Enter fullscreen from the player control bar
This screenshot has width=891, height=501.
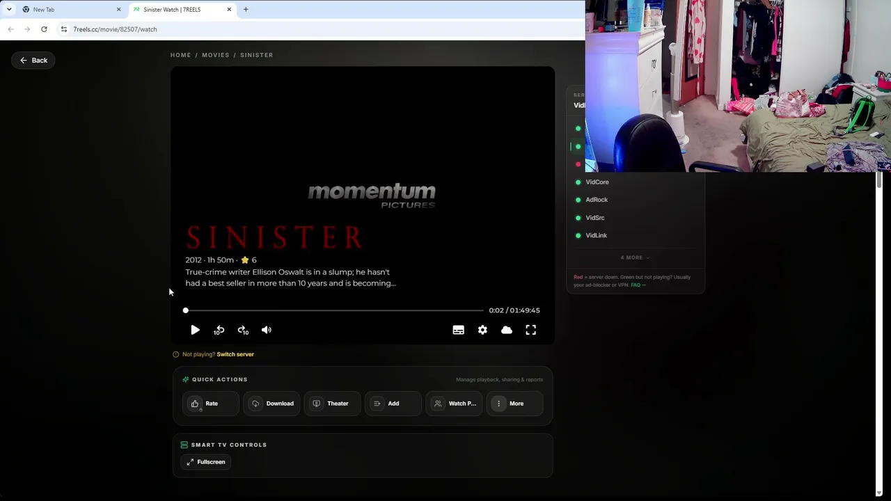530,330
